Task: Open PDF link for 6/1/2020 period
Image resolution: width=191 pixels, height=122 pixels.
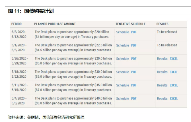Action: point(134,45)
